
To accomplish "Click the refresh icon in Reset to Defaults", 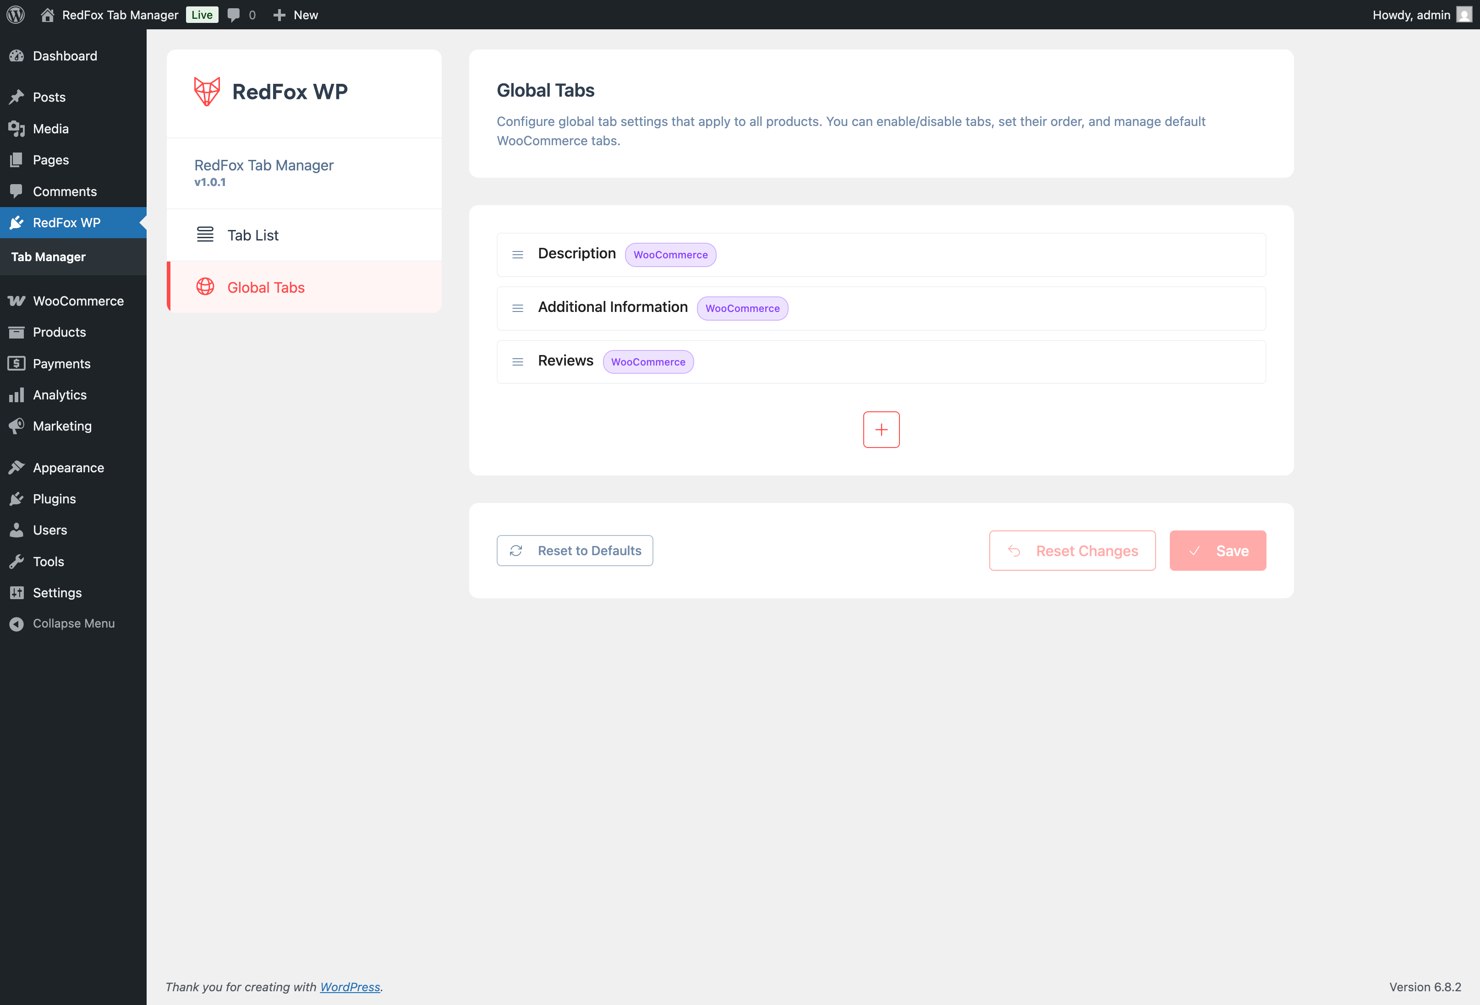I will 516,551.
